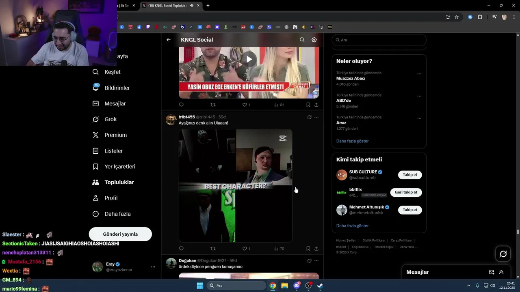Follow Mehmet Altunışık with Takip et
Screen dimensions: 520x292
(x=410, y=210)
